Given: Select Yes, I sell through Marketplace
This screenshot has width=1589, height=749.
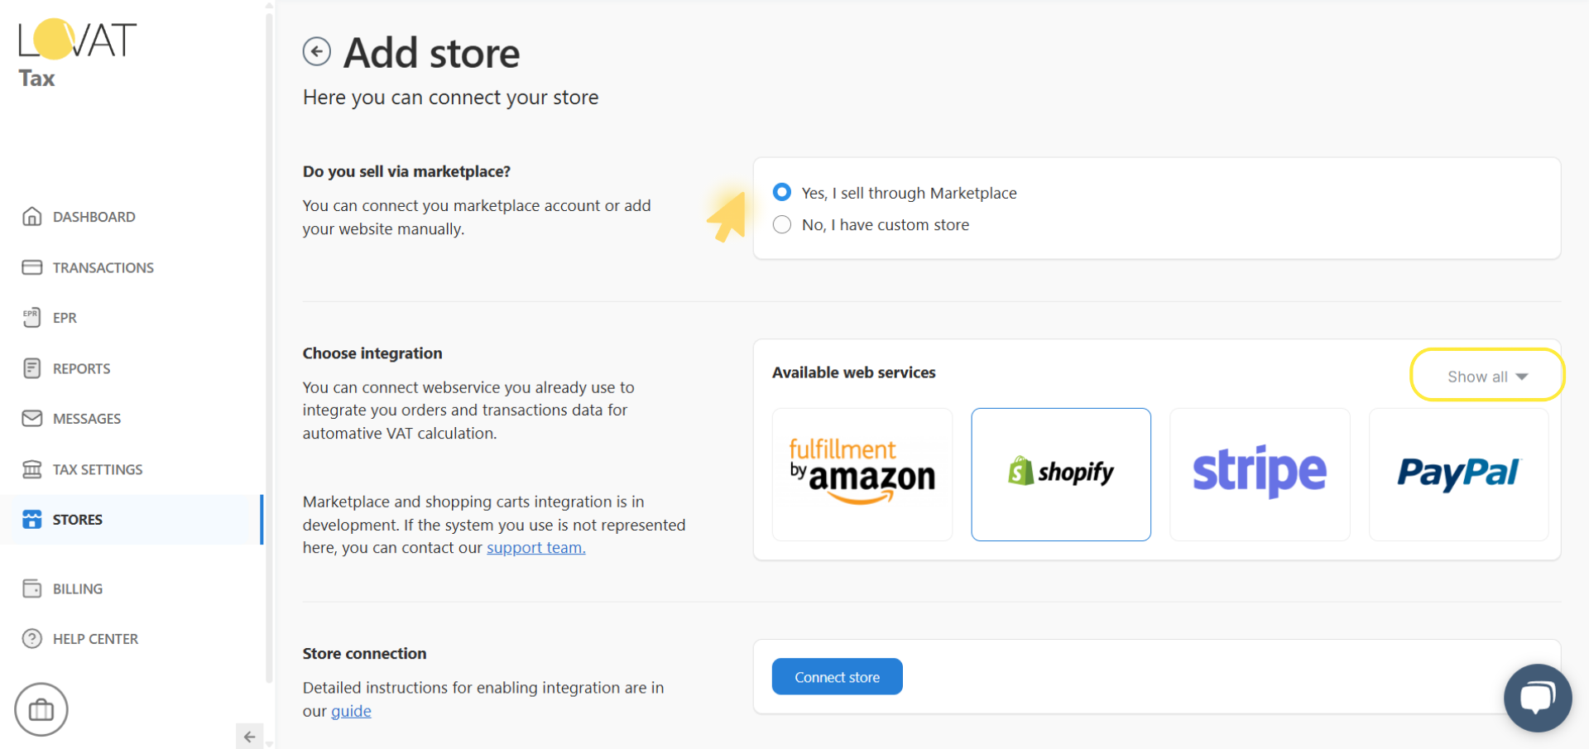Looking at the screenshot, I should click(x=782, y=192).
